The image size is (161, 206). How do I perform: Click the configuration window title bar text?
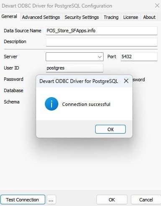[x=57, y=6]
